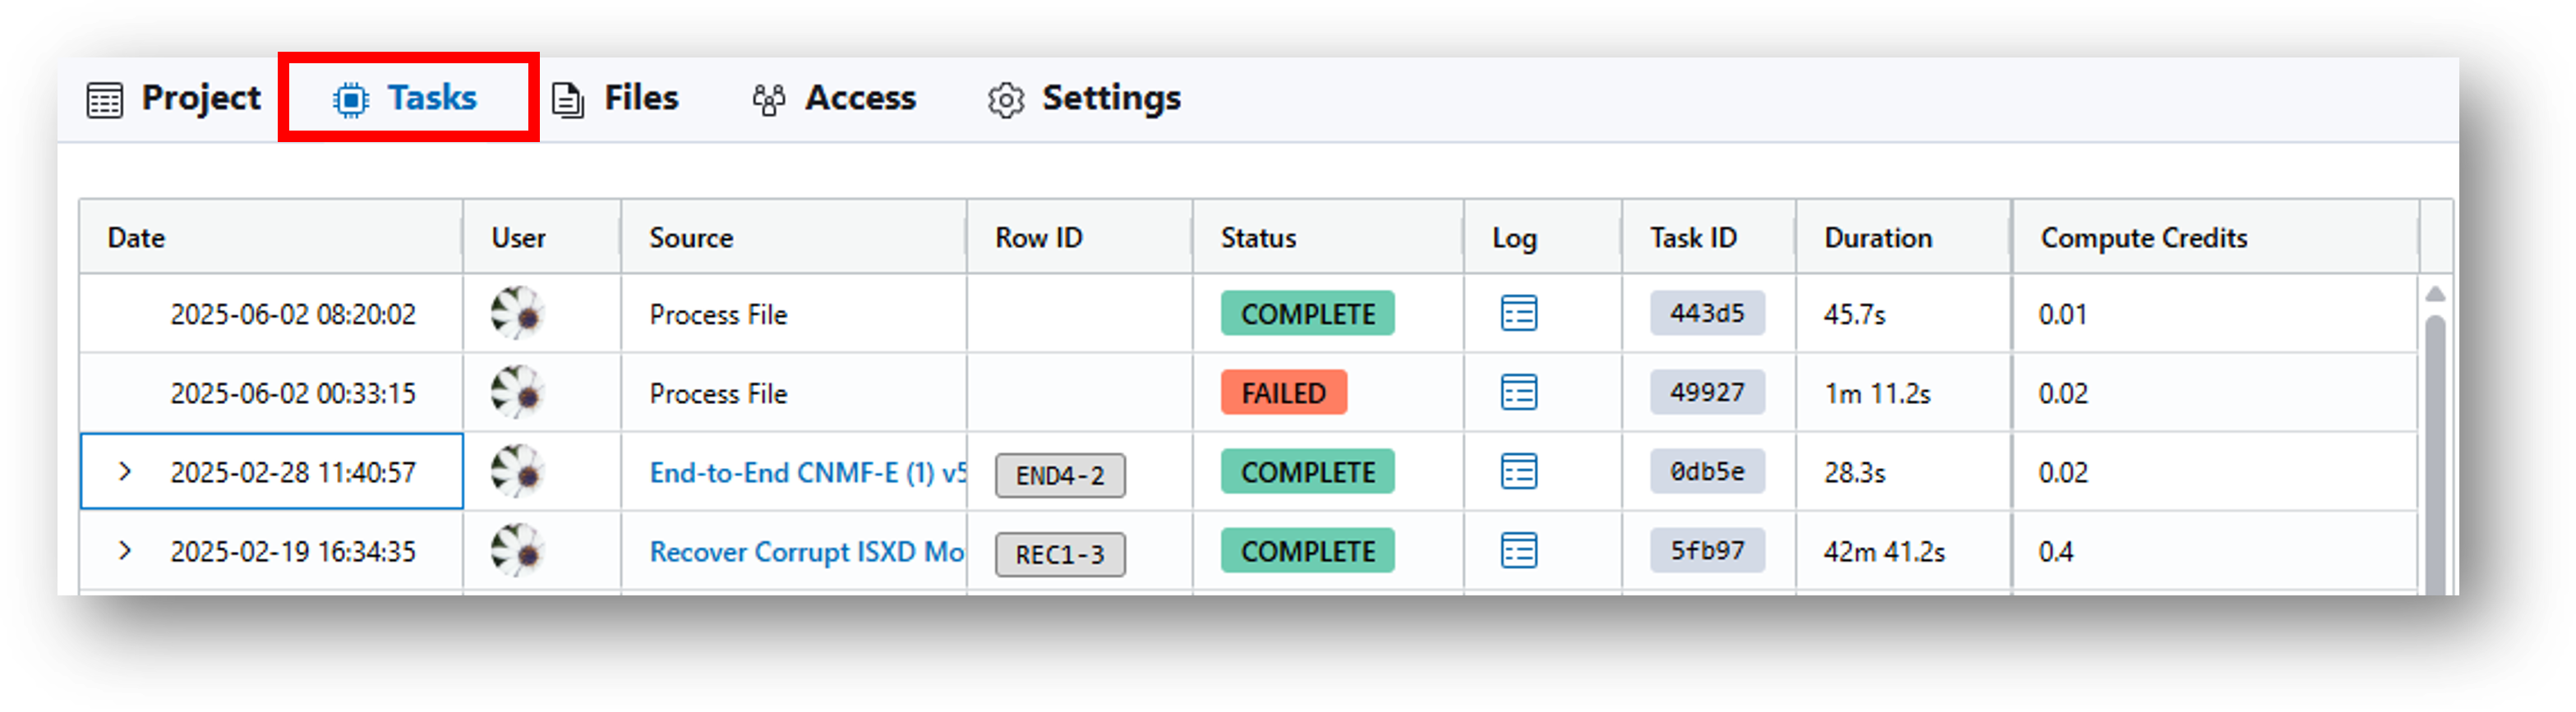This screenshot has width=2576, height=712.
Task: Click Process File in 443d5 row
Action: (x=718, y=314)
